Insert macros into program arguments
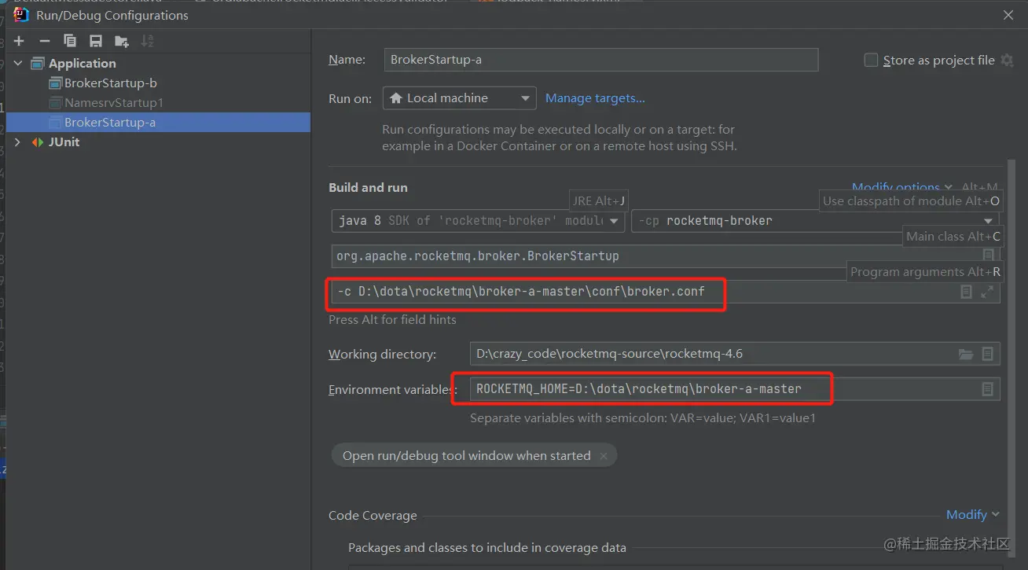This screenshot has height=570, width=1028. 967,292
